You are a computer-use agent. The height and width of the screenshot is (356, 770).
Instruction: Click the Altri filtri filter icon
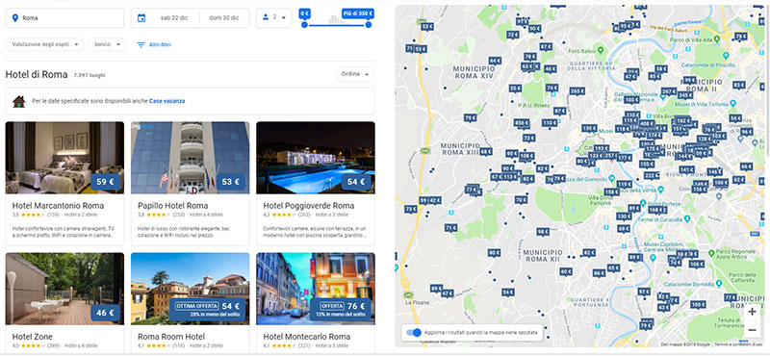click(141, 44)
